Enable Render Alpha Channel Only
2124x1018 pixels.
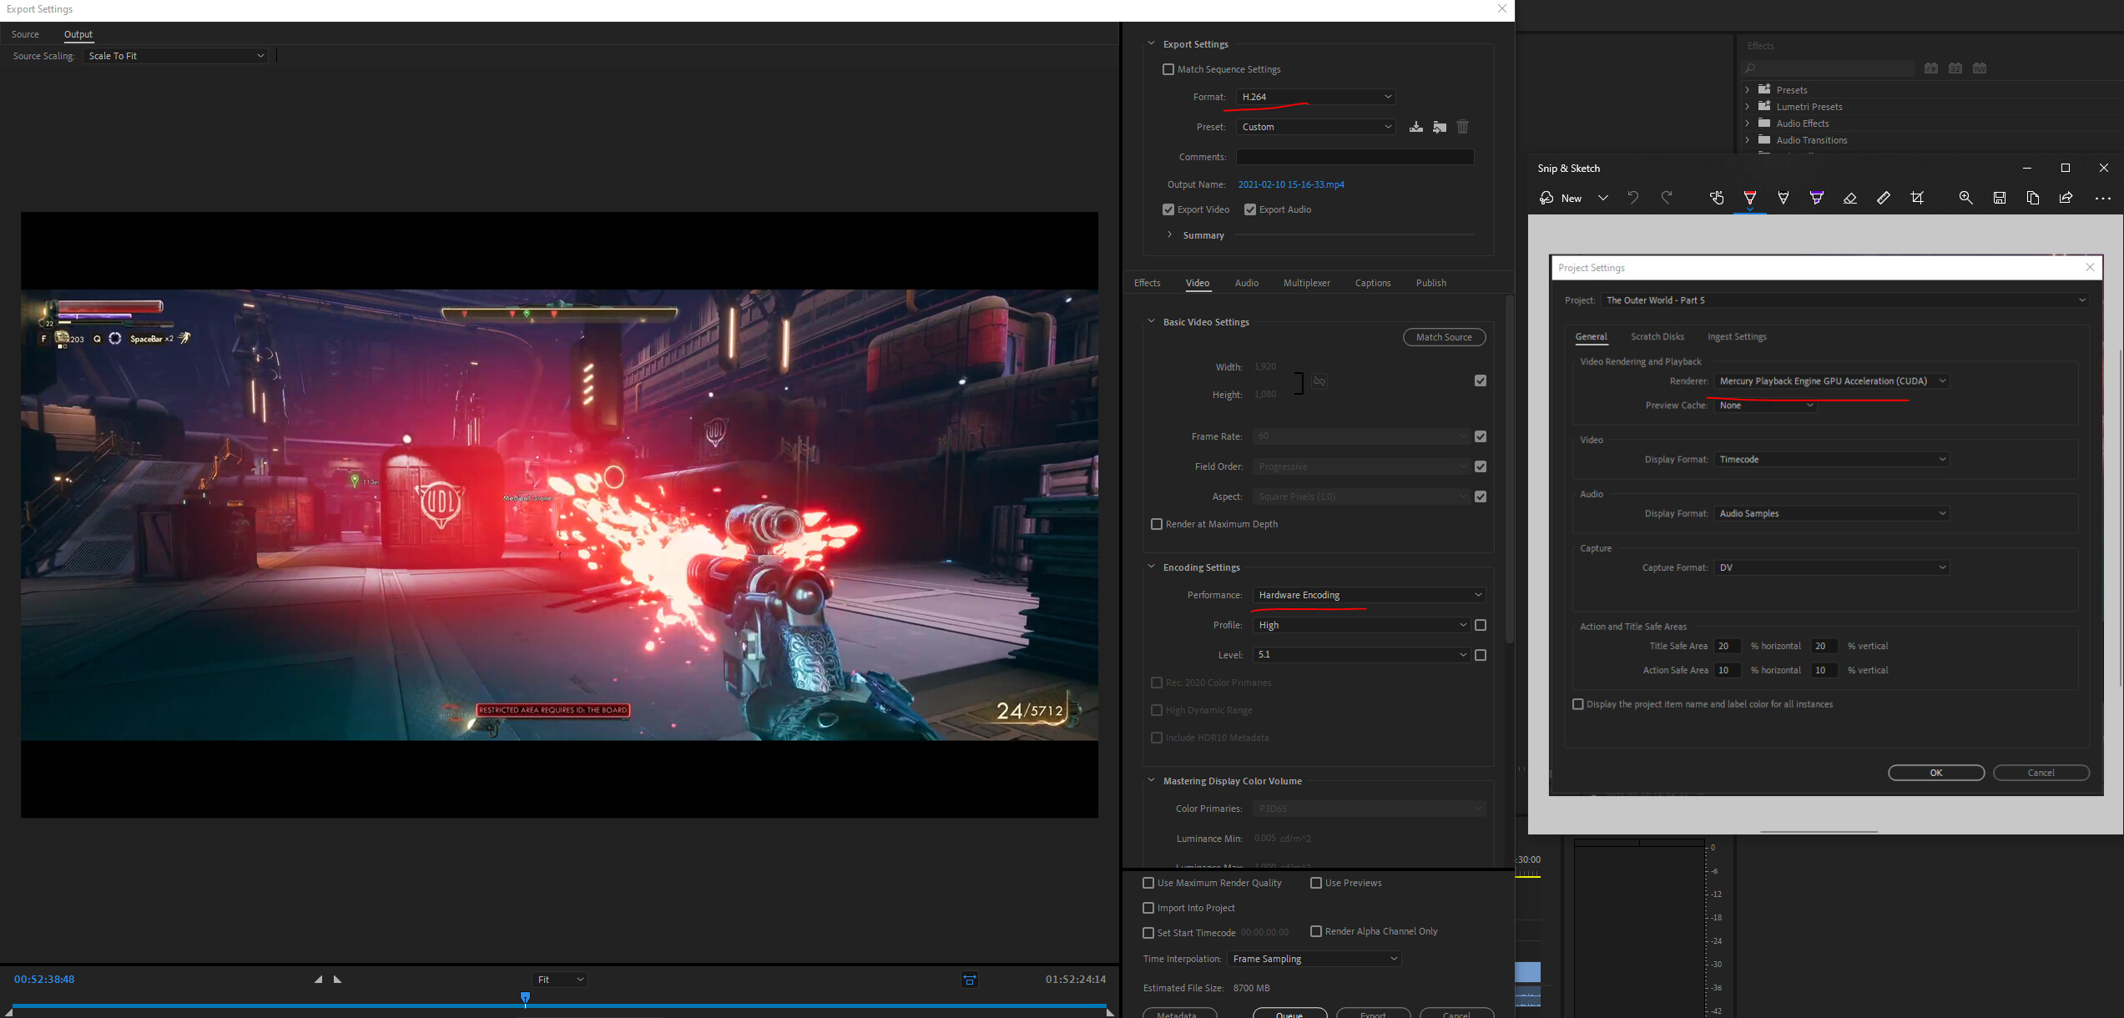pos(1316,931)
